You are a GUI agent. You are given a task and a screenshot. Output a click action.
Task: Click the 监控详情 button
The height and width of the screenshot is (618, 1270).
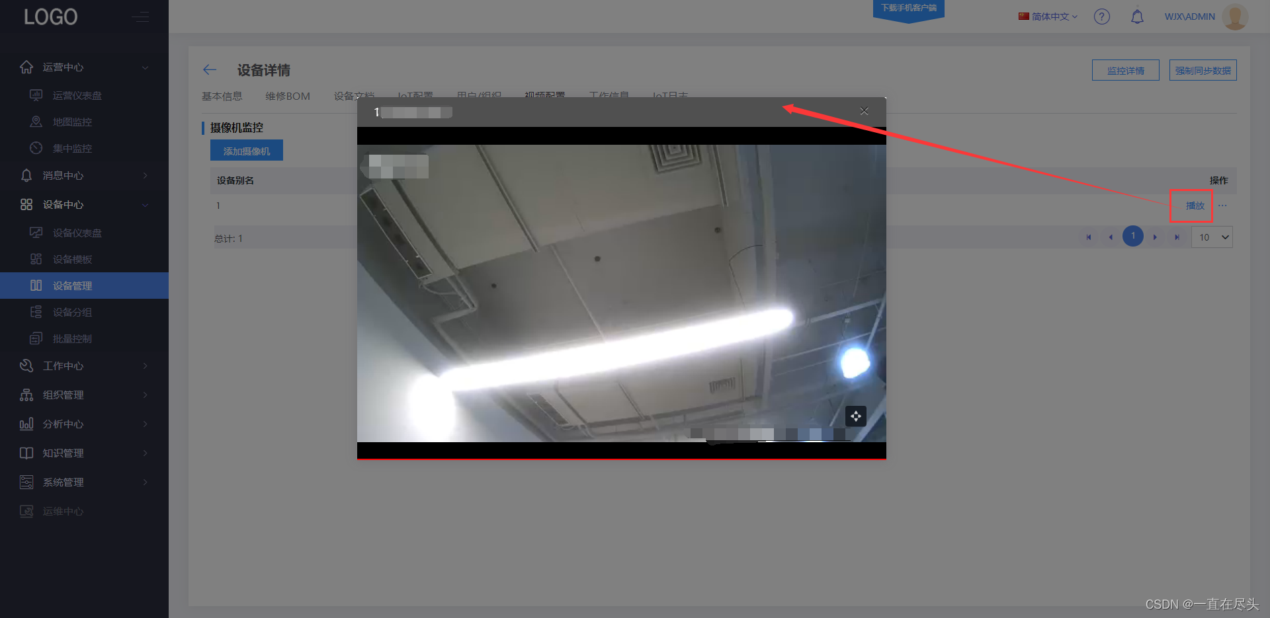coord(1125,70)
